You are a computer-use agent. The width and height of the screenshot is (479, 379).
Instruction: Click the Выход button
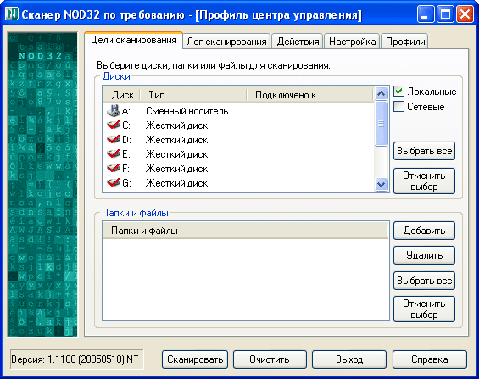[349, 359]
